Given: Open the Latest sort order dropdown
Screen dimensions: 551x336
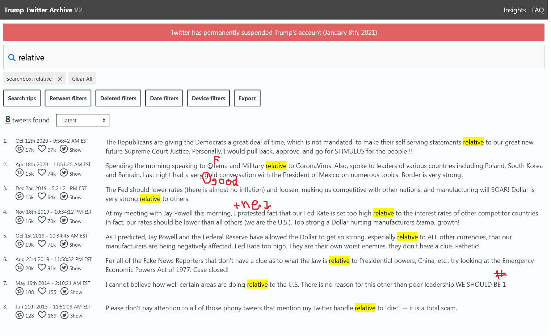Looking at the screenshot, I should coord(83,120).
